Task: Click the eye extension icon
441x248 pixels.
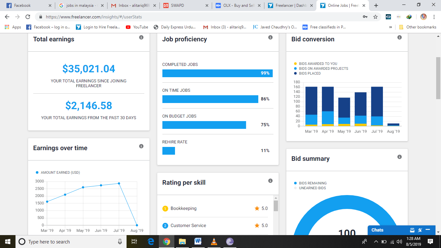Action: (388, 17)
